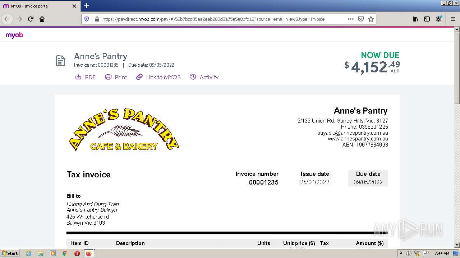460x258 pixels.
Task: Open a new browser tab
Action: [x=87, y=6]
